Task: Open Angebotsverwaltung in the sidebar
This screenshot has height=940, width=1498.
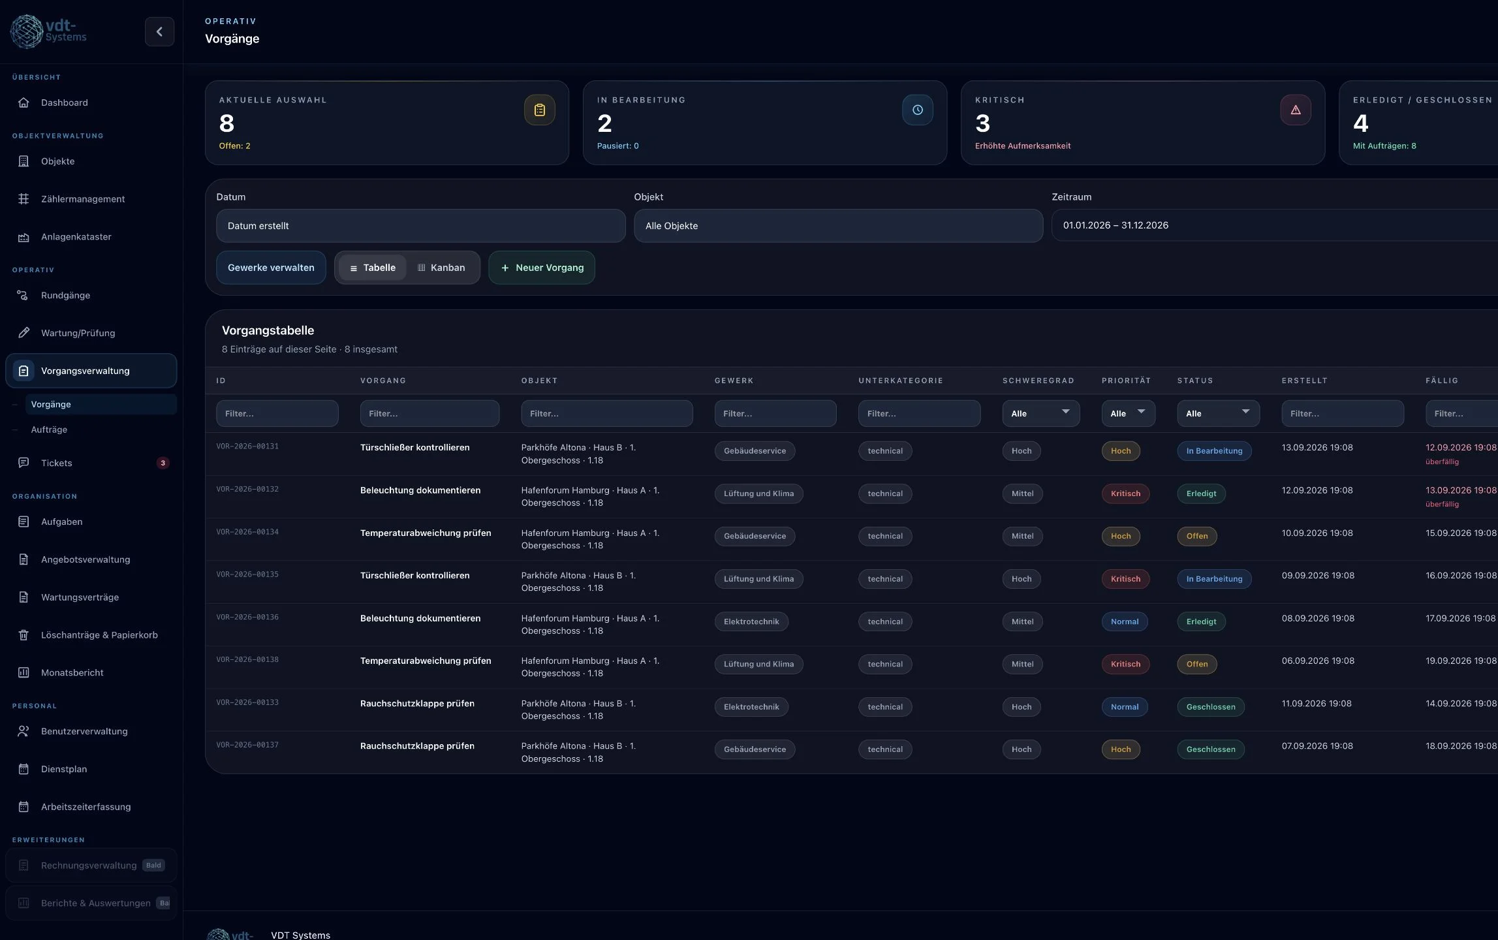Action: pyautogui.click(x=91, y=559)
